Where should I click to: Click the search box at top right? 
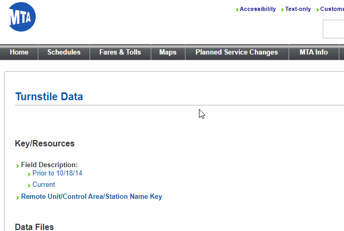point(334,29)
